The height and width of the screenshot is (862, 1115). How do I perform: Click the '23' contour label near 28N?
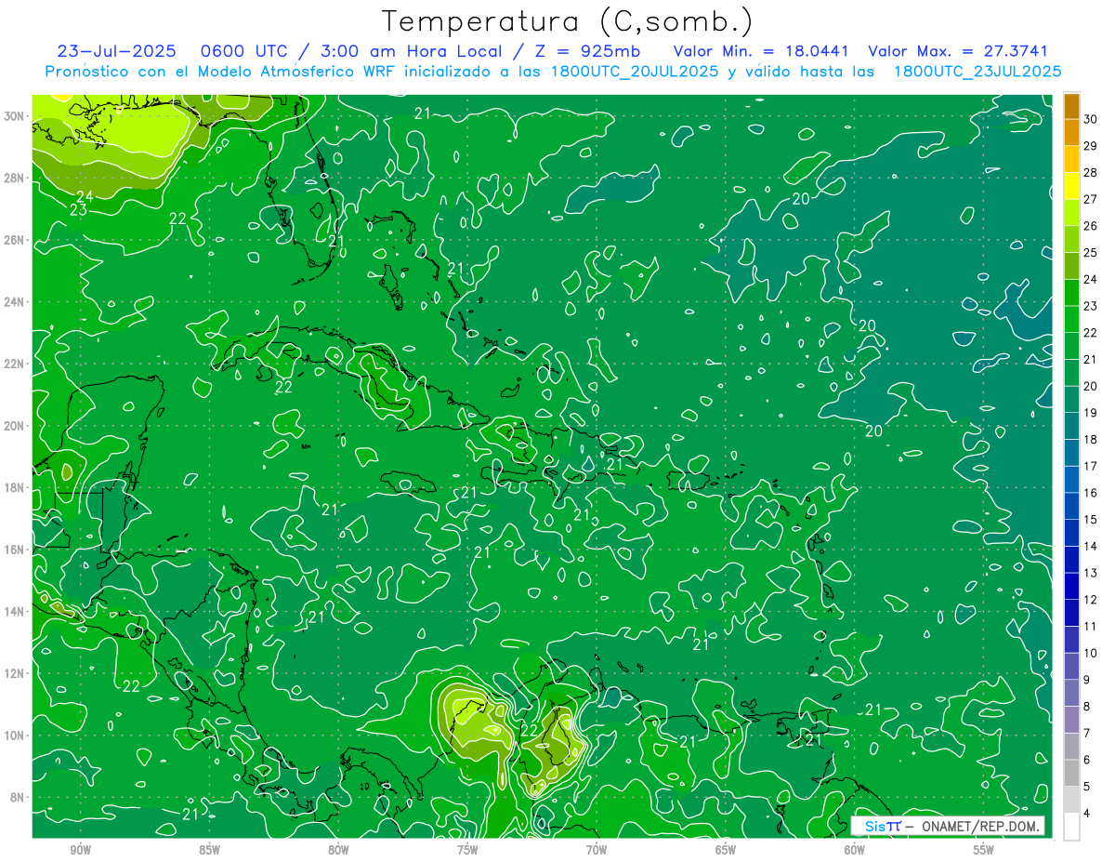tap(79, 210)
